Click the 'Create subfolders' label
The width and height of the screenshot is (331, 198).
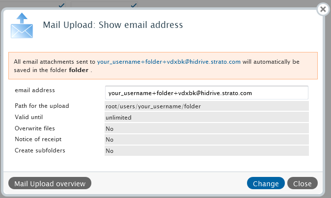[x=40, y=150]
